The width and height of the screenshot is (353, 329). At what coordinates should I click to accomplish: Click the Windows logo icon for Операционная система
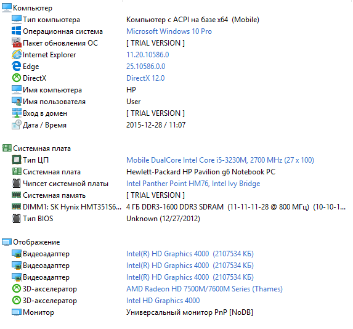tap(17, 31)
